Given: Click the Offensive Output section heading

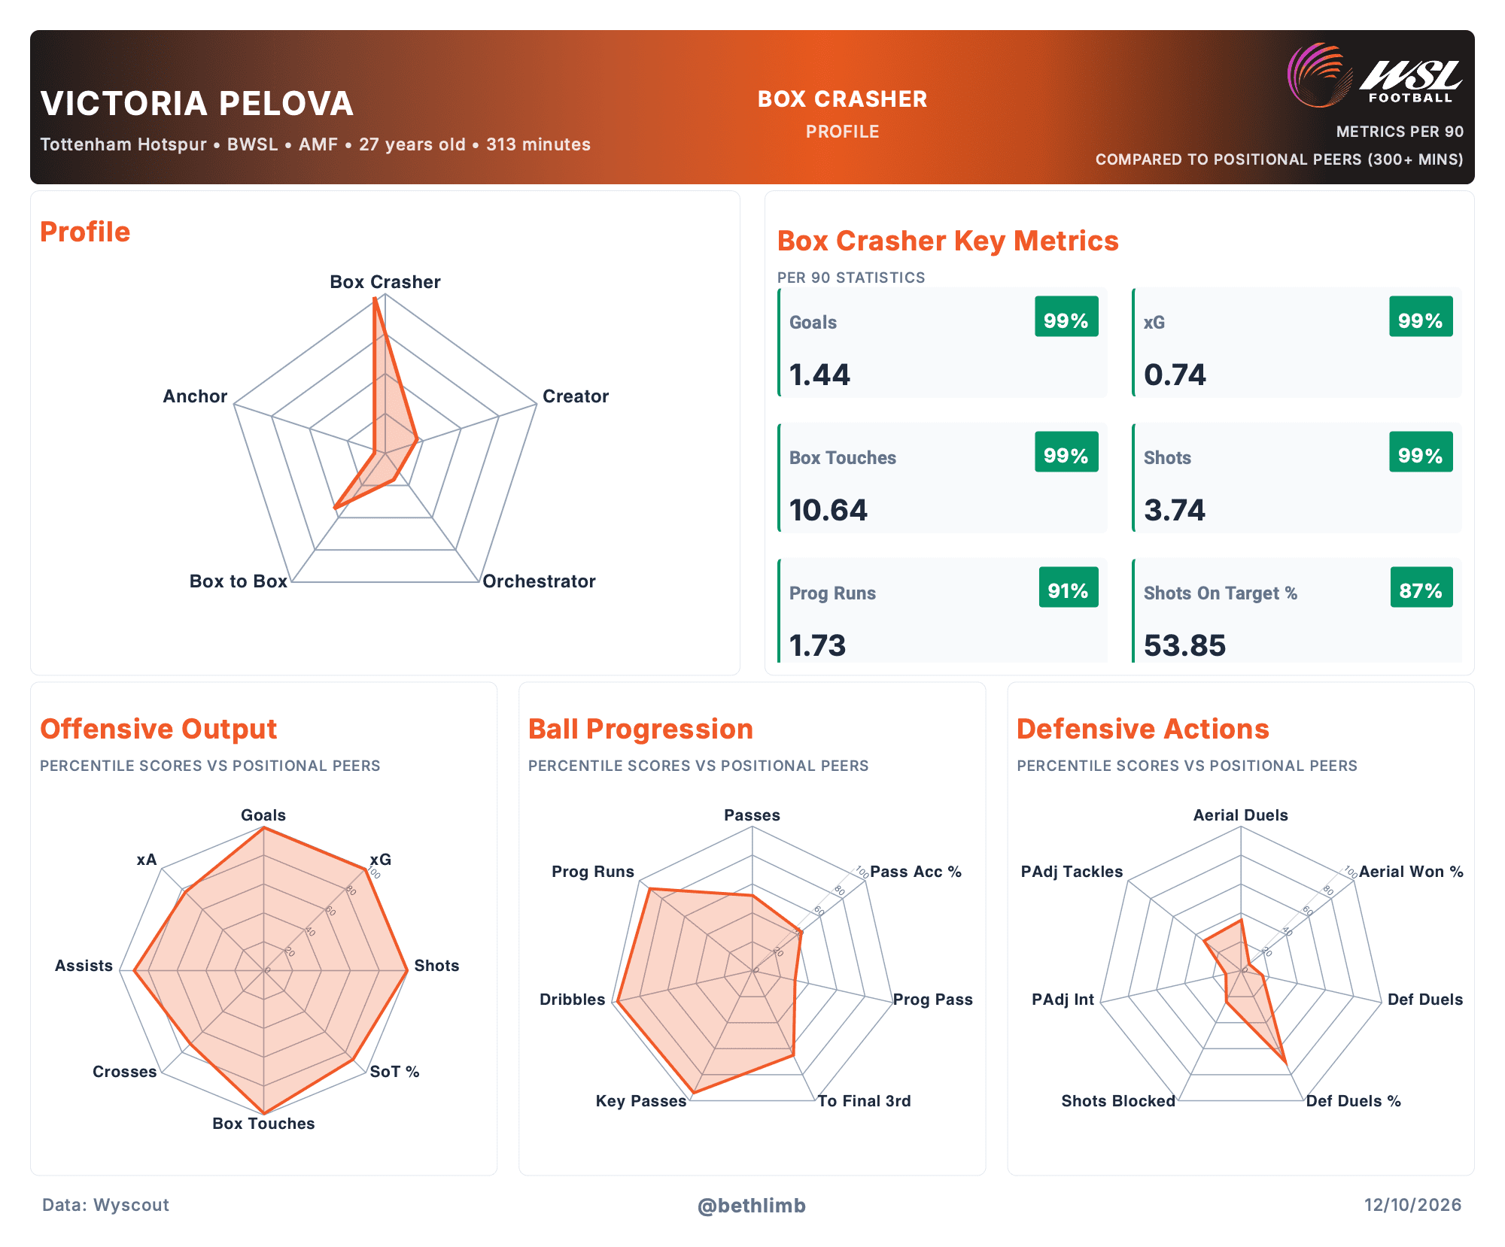Looking at the screenshot, I should click(159, 729).
